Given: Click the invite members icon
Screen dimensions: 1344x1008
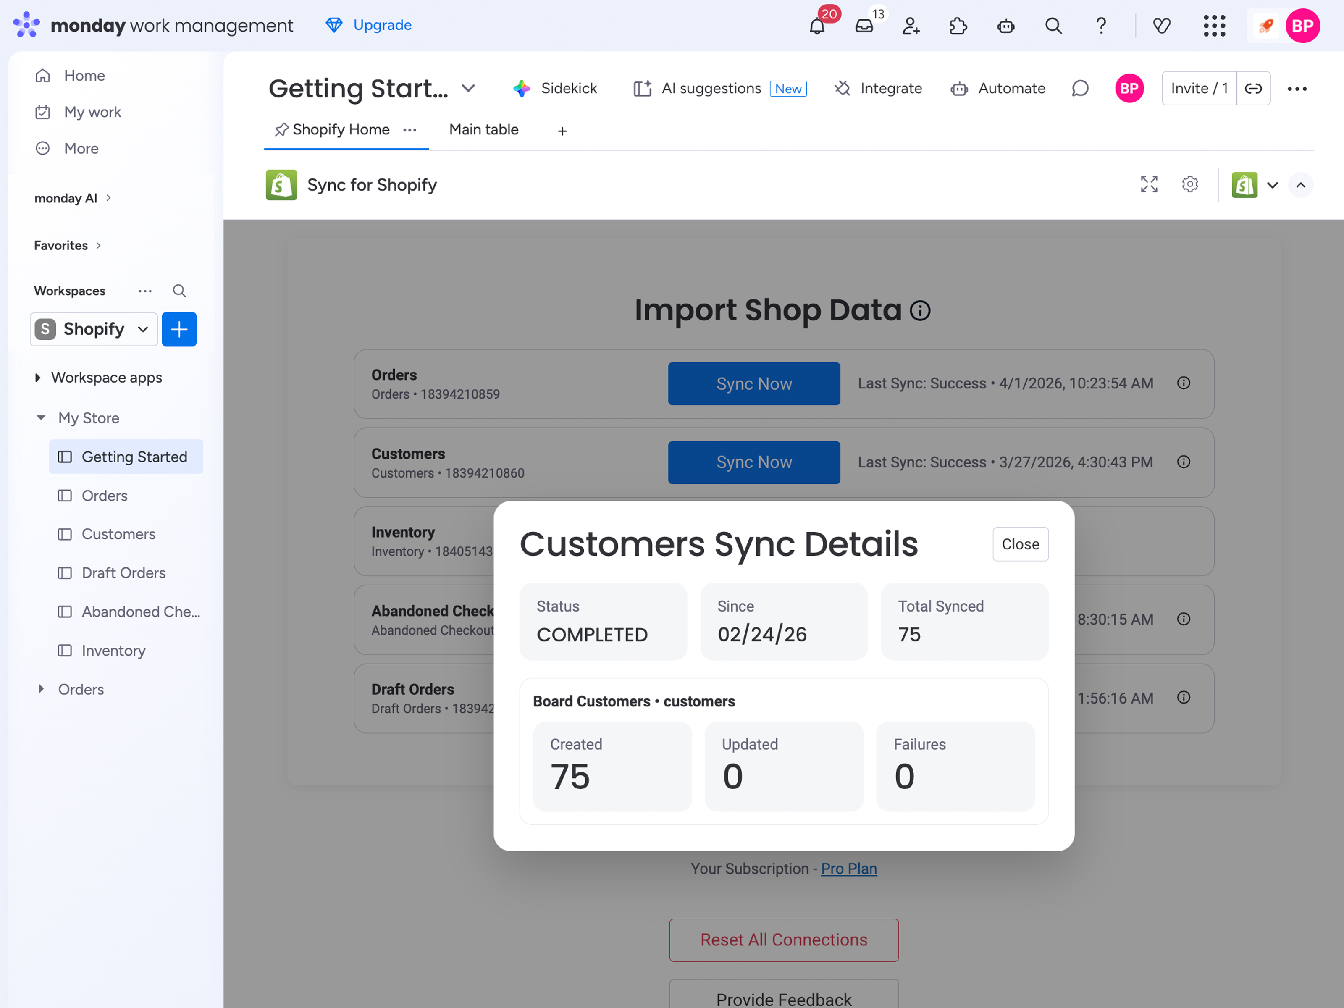Looking at the screenshot, I should pyautogui.click(x=911, y=26).
